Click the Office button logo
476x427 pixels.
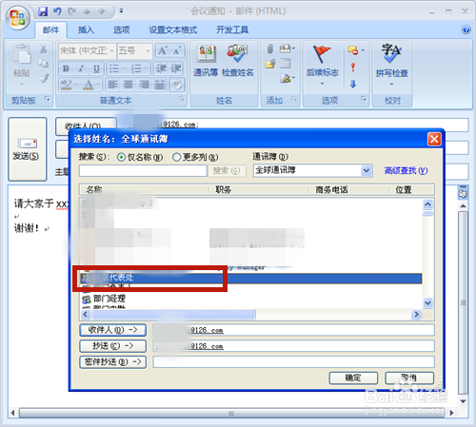coord(18,18)
